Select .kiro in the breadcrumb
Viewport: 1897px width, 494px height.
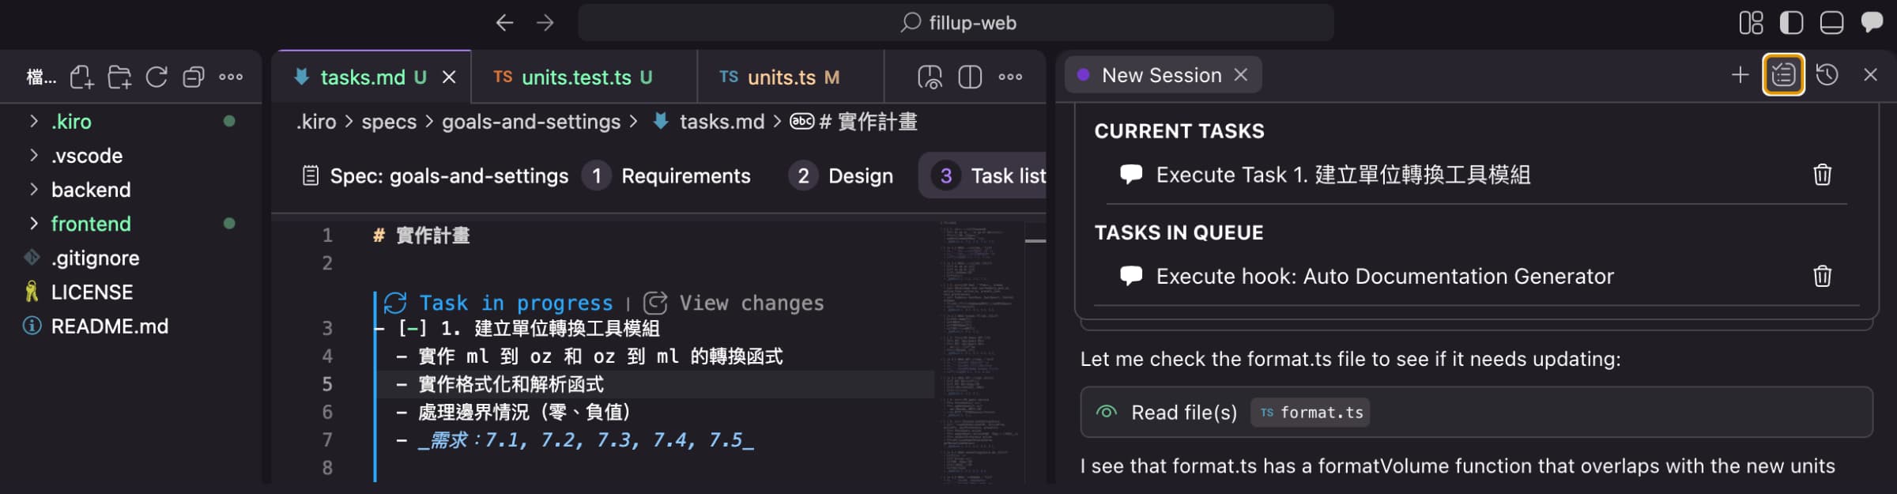pyautogui.click(x=316, y=122)
